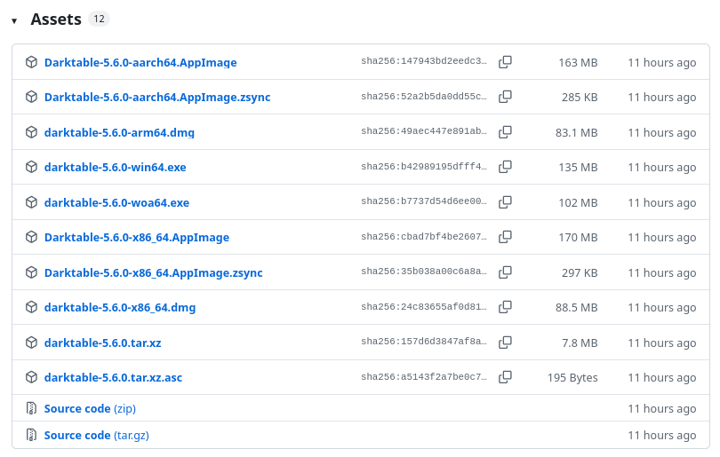Image resolution: width=720 pixels, height=457 pixels.
Task: Copy SHA256 for Darktable-5.6.0-x86_64.AppImage
Action: pyautogui.click(x=505, y=237)
